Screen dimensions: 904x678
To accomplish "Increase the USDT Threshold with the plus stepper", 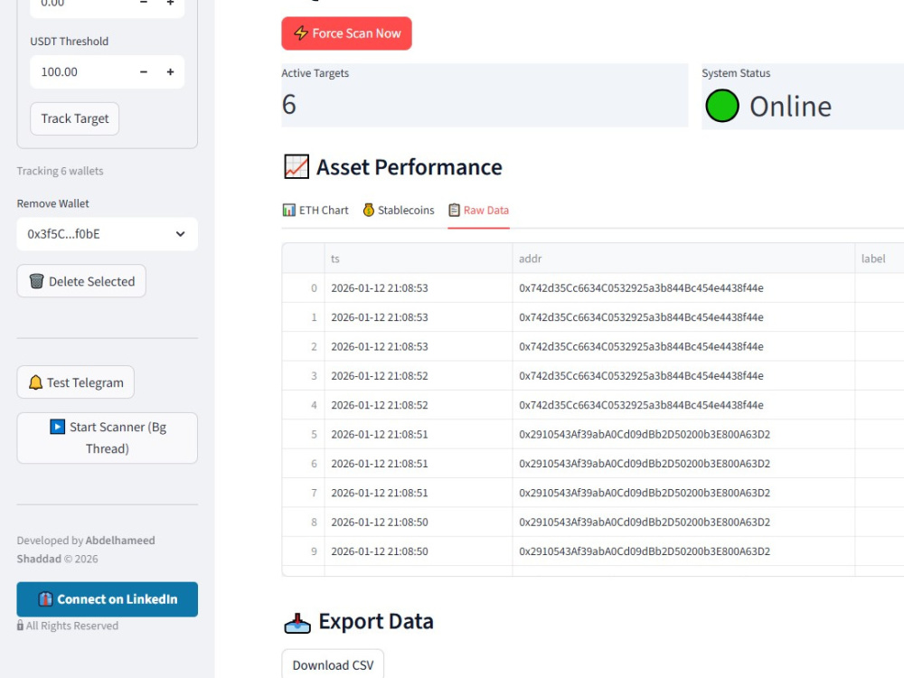I will point(170,72).
